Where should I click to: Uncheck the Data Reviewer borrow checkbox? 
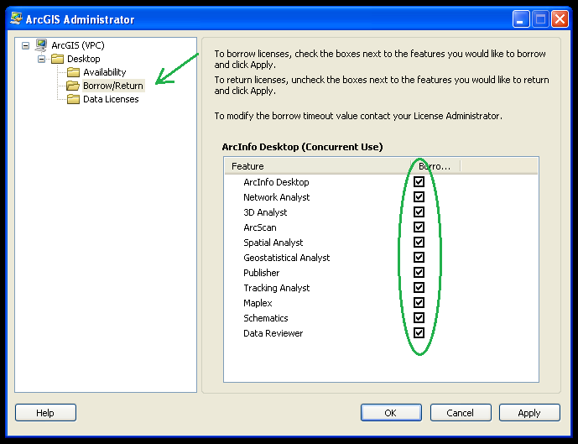click(419, 333)
